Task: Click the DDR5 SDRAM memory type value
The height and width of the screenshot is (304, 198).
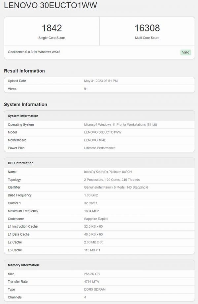Action: [x=95, y=289]
